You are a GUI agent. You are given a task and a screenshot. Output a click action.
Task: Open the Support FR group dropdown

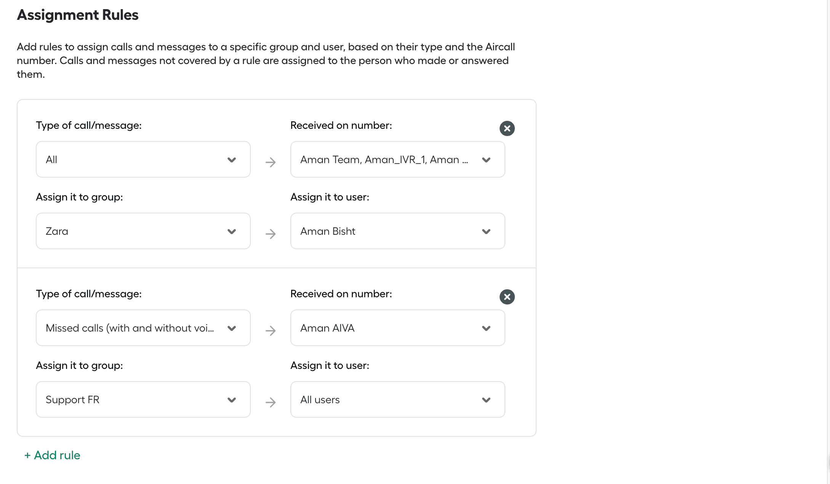coord(143,399)
